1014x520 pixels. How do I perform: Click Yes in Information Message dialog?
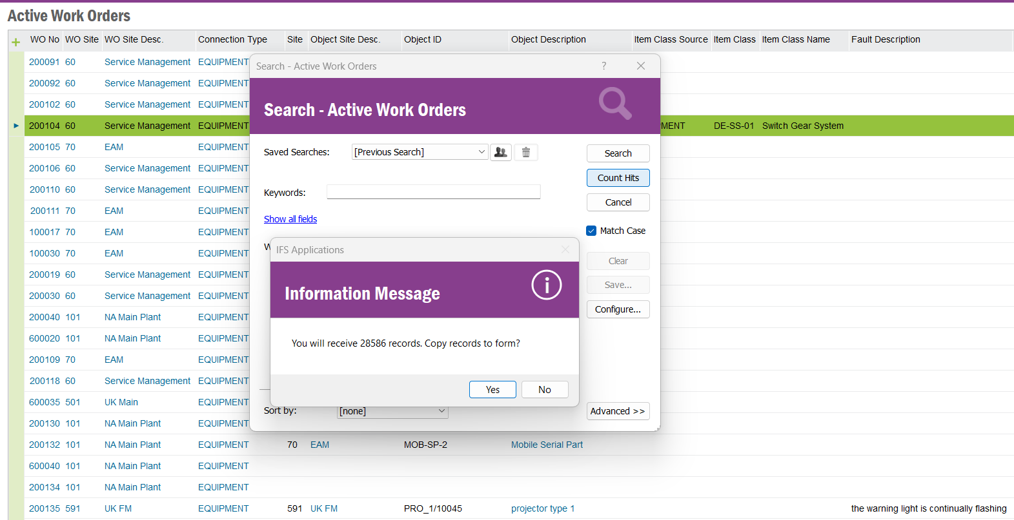(492, 389)
